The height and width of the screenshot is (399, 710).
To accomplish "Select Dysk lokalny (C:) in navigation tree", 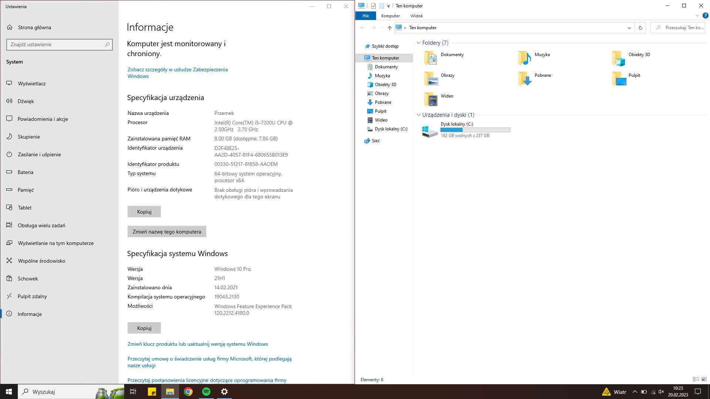I will tap(391, 129).
